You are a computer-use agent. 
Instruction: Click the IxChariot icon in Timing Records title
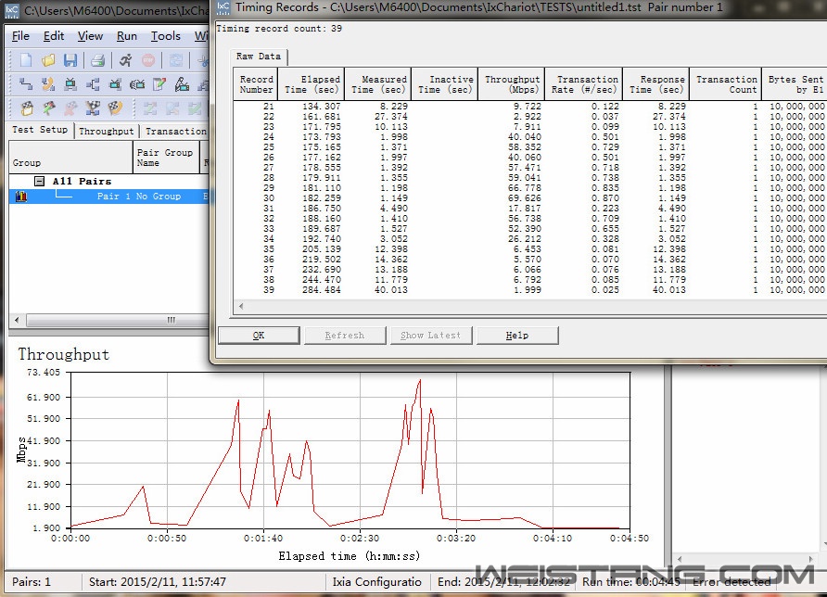[223, 7]
